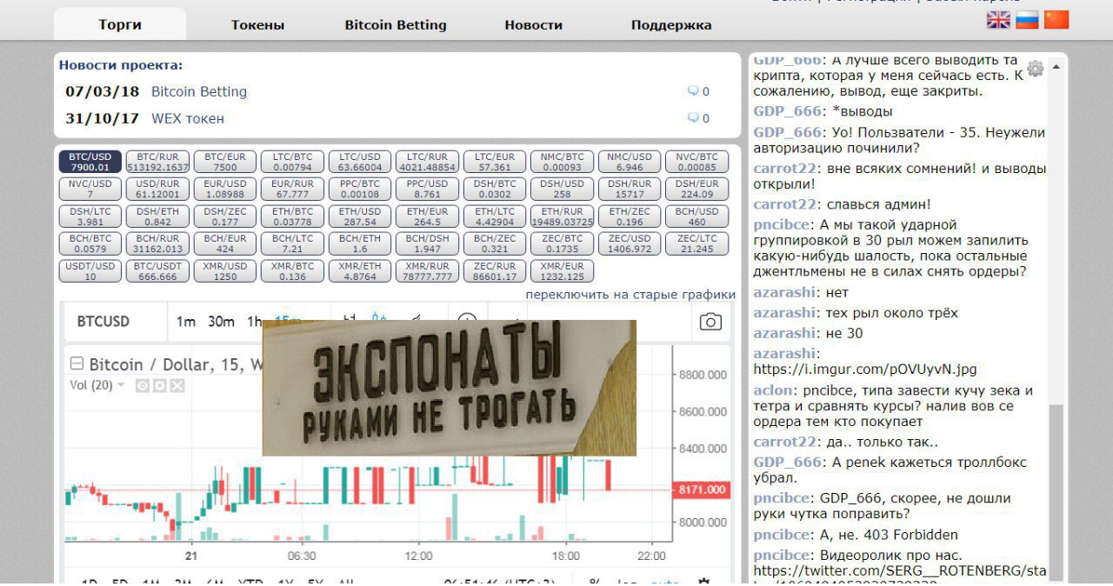Image resolution: width=1113 pixels, height=586 pixels.
Task: Select EUR/USD pair button
Action: pos(225,189)
